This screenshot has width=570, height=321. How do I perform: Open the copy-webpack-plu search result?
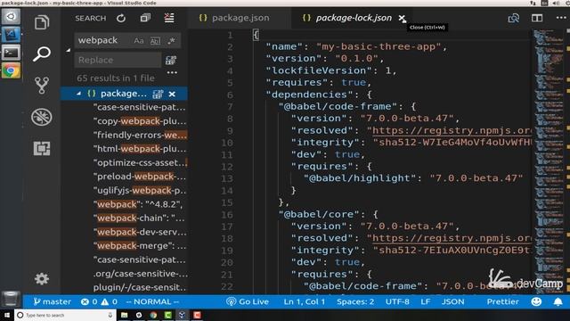(140, 121)
